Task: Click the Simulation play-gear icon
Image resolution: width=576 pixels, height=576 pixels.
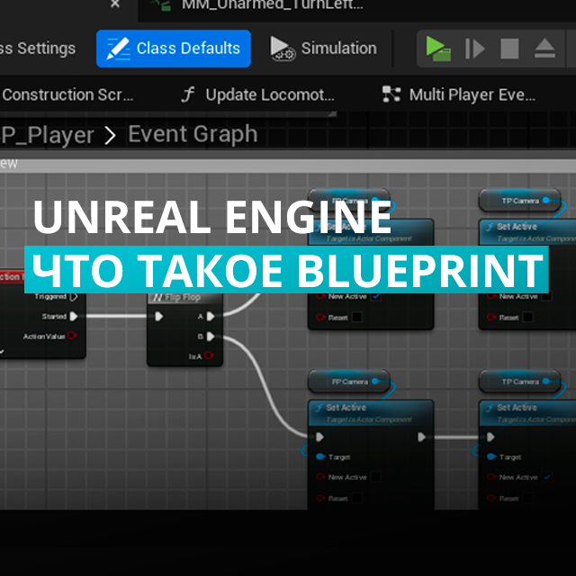Action: (x=282, y=49)
